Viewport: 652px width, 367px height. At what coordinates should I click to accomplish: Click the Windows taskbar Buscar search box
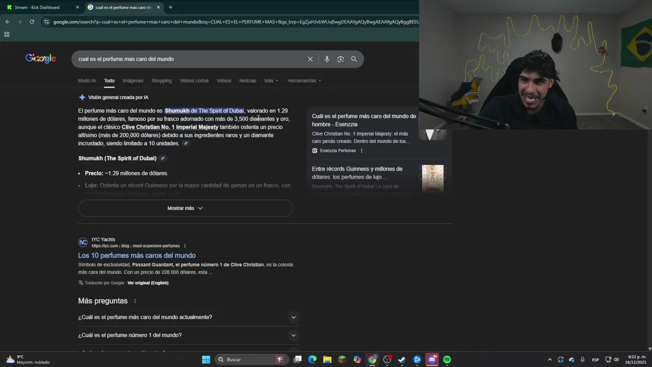coord(251,359)
